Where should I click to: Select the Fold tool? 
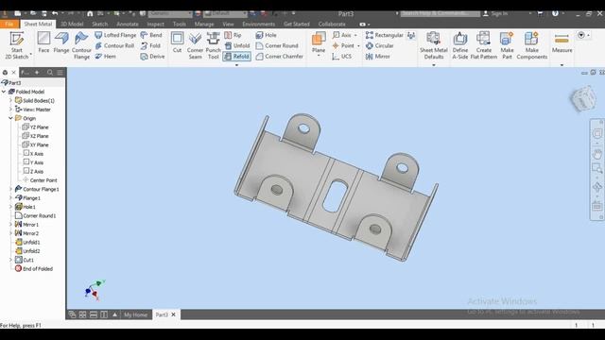click(150, 45)
